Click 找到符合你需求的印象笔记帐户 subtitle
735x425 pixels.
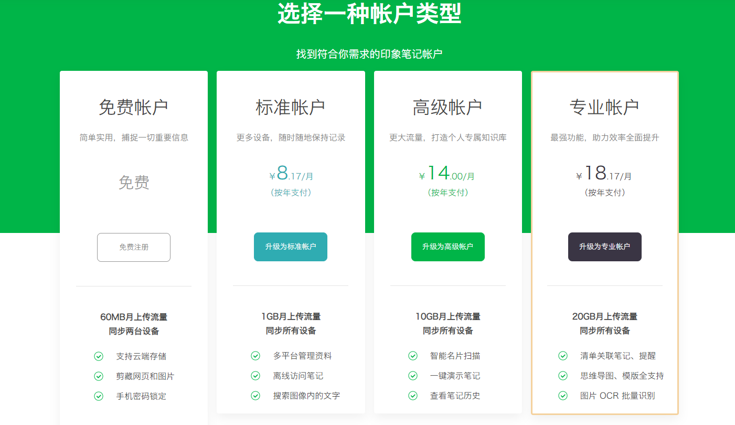click(x=369, y=54)
